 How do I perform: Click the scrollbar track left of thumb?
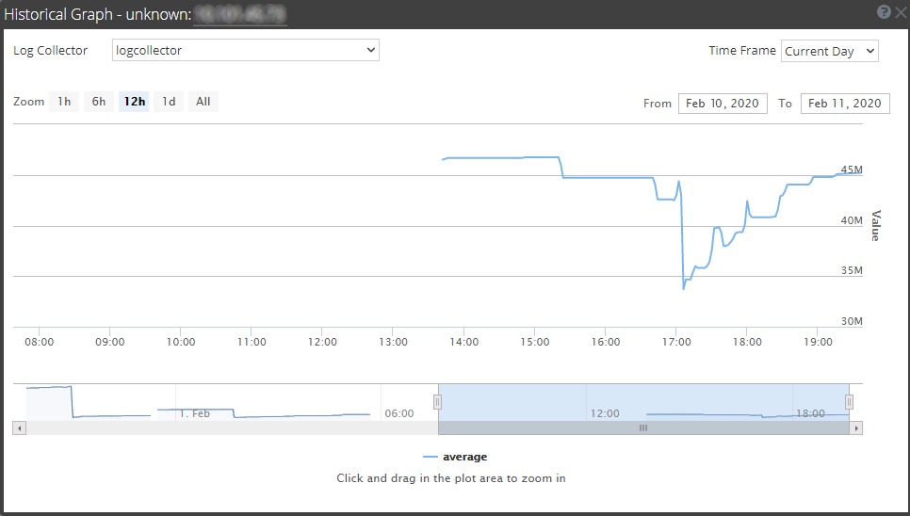pos(232,428)
